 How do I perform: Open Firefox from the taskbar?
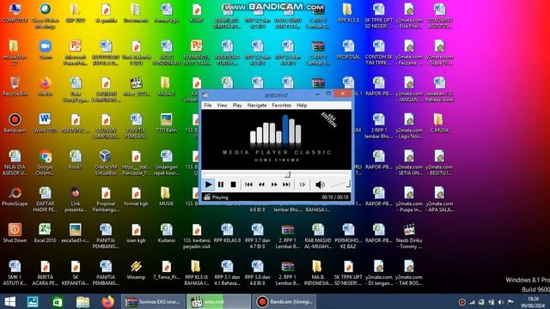tap(107, 301)
